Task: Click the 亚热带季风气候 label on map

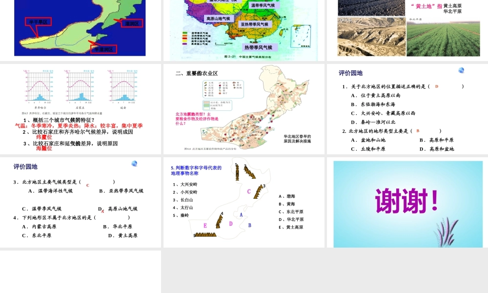Action: click(254, 24)
